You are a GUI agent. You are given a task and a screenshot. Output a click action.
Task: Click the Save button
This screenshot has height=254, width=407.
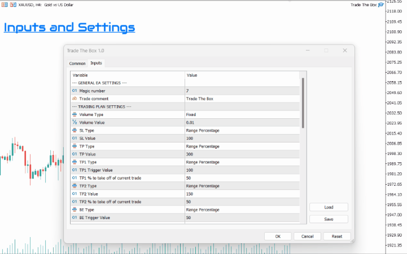click(329, 219)
